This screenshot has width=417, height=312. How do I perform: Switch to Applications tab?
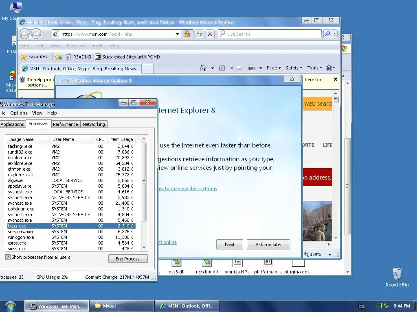12,124
